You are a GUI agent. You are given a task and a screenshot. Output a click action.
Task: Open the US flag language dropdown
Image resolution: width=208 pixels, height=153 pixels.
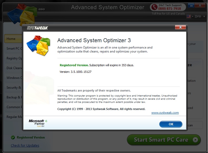click(190, 16)
